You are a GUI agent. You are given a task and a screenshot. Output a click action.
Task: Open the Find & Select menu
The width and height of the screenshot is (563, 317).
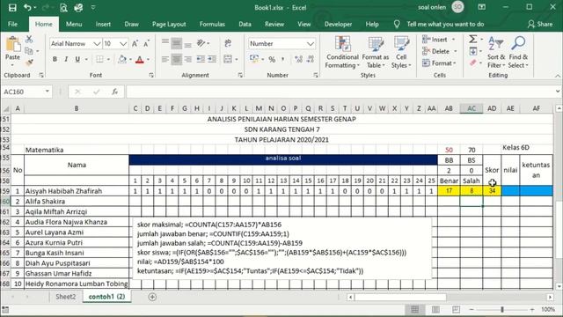pos(518,52)
